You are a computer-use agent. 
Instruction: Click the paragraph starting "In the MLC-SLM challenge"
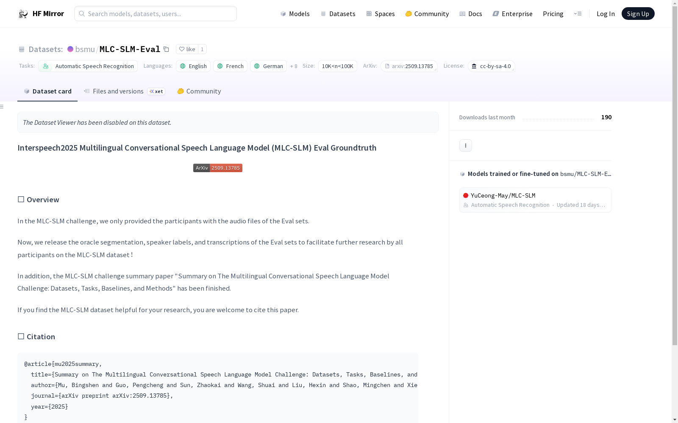tap(164, 221)
